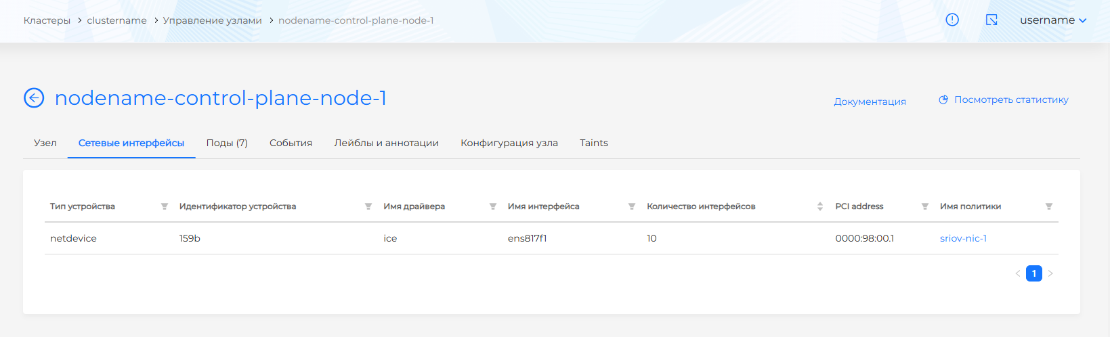
Task: Open filter for PCI address column
Action: 925,206
